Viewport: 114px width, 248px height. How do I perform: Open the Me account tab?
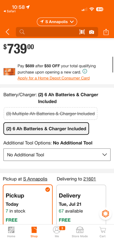pos(57,232)
